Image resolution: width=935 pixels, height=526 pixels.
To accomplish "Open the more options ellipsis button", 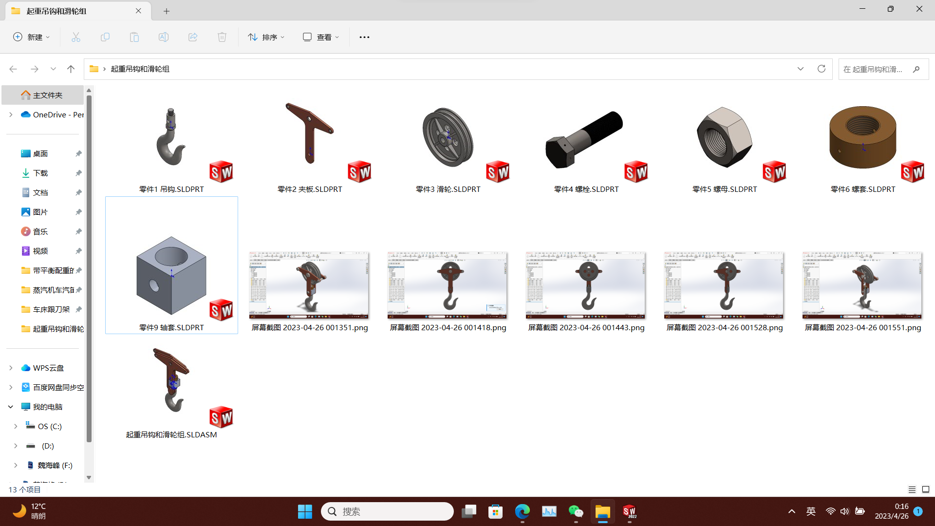I will pyautogui.click(x=364, y=37).
